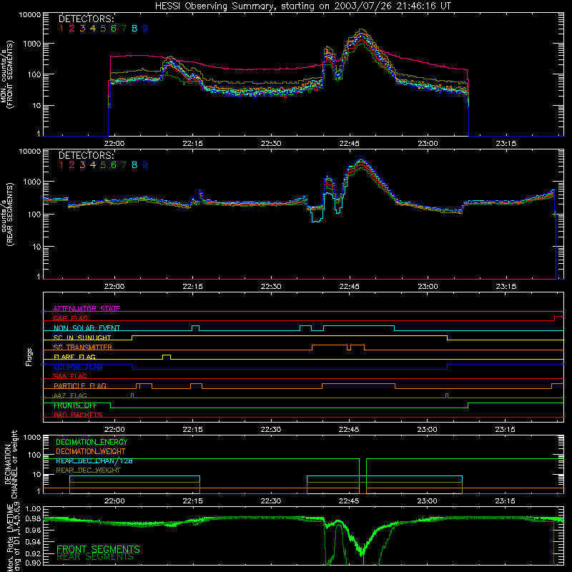This screenshot has width=572, height=572.
Task: Click the Mon. Rate LIVETIME axis title
Action: pos(13,538)
